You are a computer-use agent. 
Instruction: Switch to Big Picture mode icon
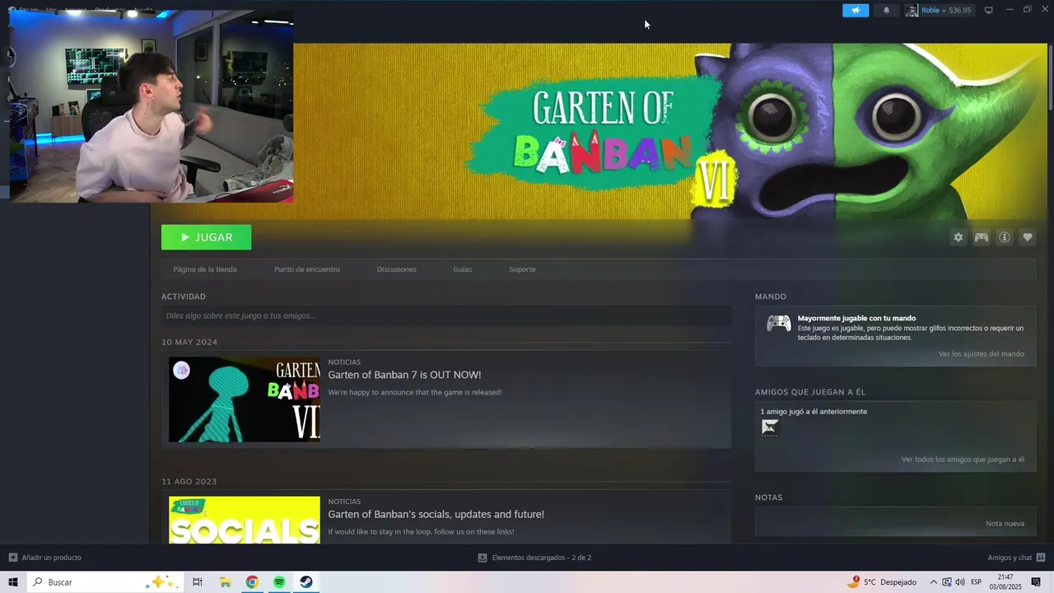988,10
